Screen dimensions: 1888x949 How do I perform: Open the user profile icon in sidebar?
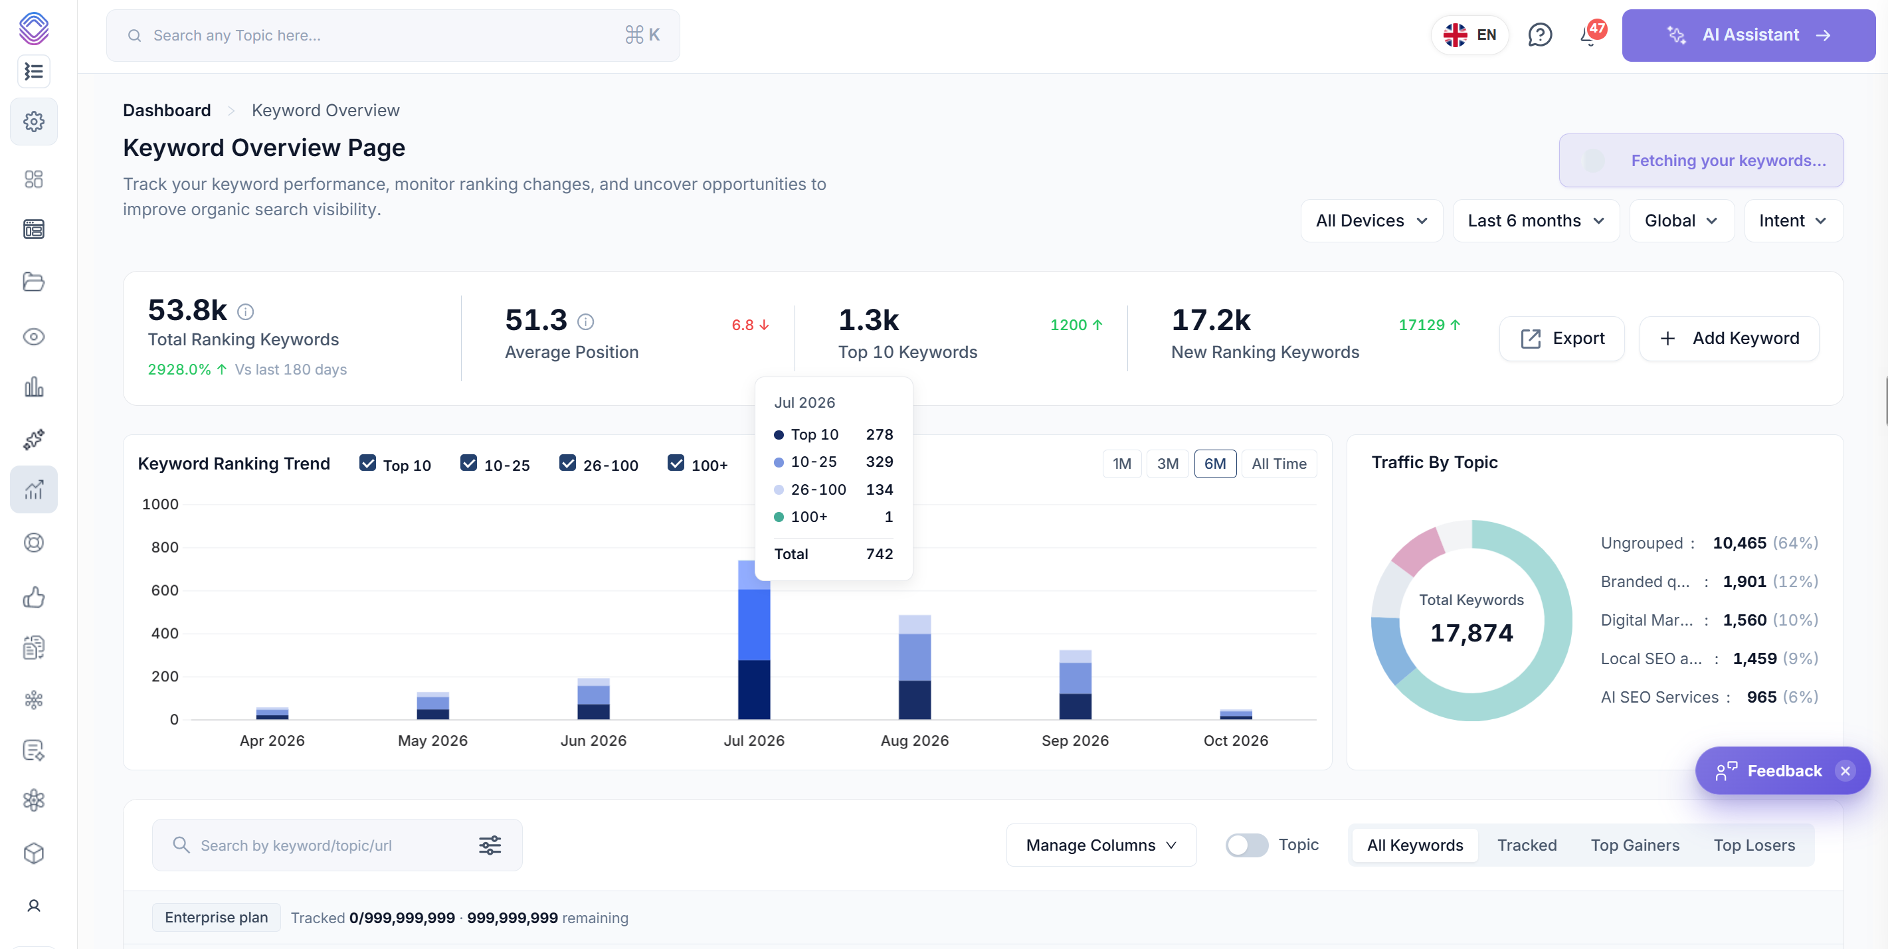point(34,906)
